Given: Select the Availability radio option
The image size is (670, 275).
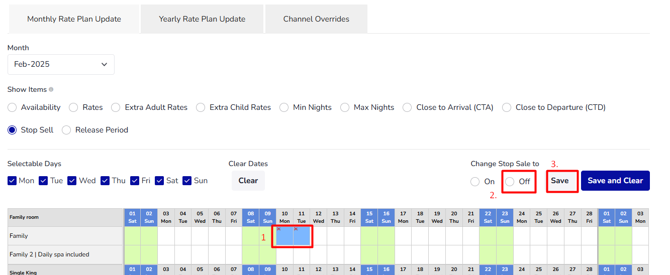Looking at the screenshot, I should [x=13, y=107].
